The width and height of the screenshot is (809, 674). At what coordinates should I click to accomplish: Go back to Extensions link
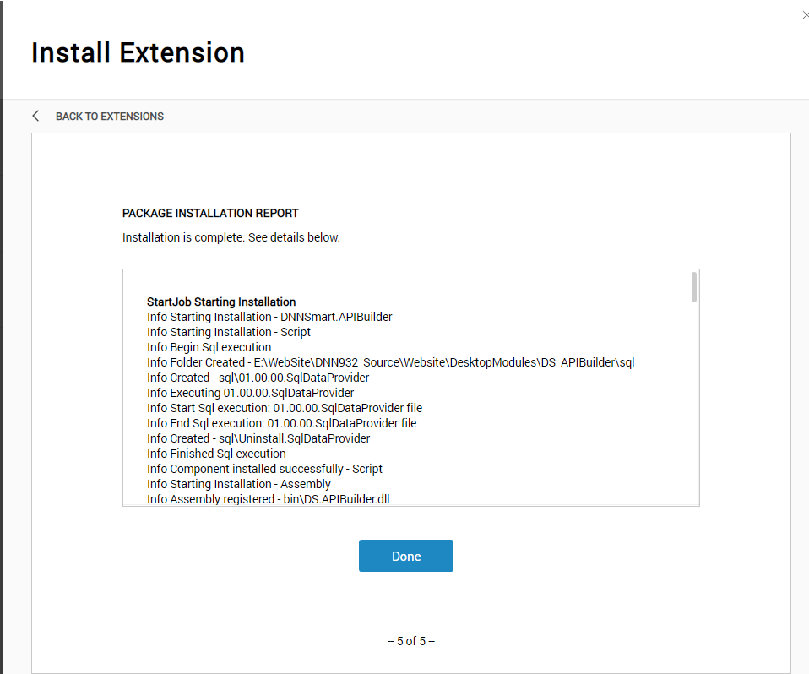point(110,117)
